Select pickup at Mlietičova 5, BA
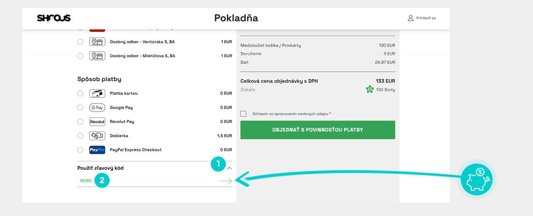 click(x=80, y=56)
